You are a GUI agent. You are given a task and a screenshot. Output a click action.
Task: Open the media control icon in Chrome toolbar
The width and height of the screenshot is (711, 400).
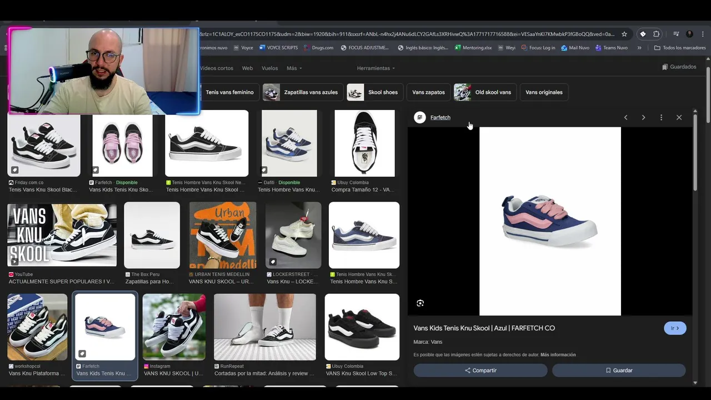coord(676,34)
